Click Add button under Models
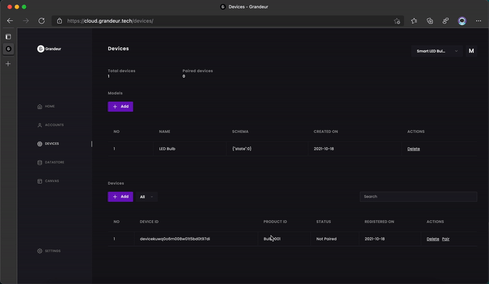489x284 pixels. (120, 106)
